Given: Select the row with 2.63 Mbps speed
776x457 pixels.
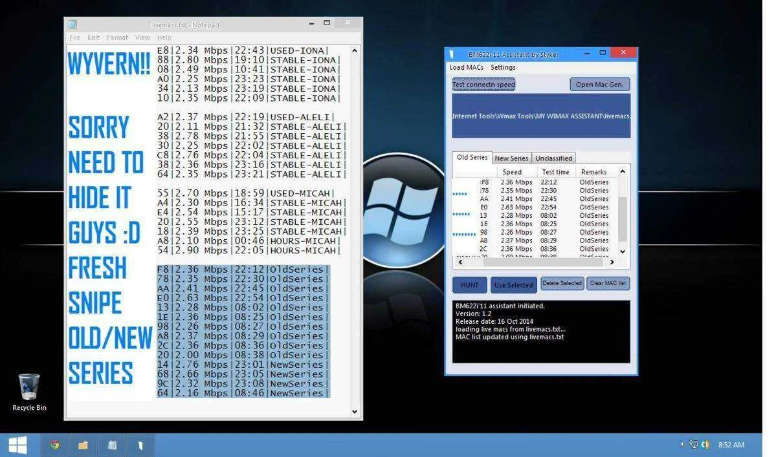Looking at the screenshot, I should [x=535, y=207].
